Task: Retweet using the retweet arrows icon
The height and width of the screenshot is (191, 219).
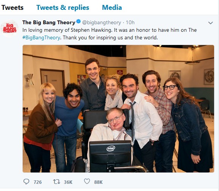Action: (x=57, y=182)
